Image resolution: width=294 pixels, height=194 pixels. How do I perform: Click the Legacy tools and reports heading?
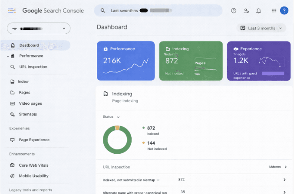[x=31, y=190]
